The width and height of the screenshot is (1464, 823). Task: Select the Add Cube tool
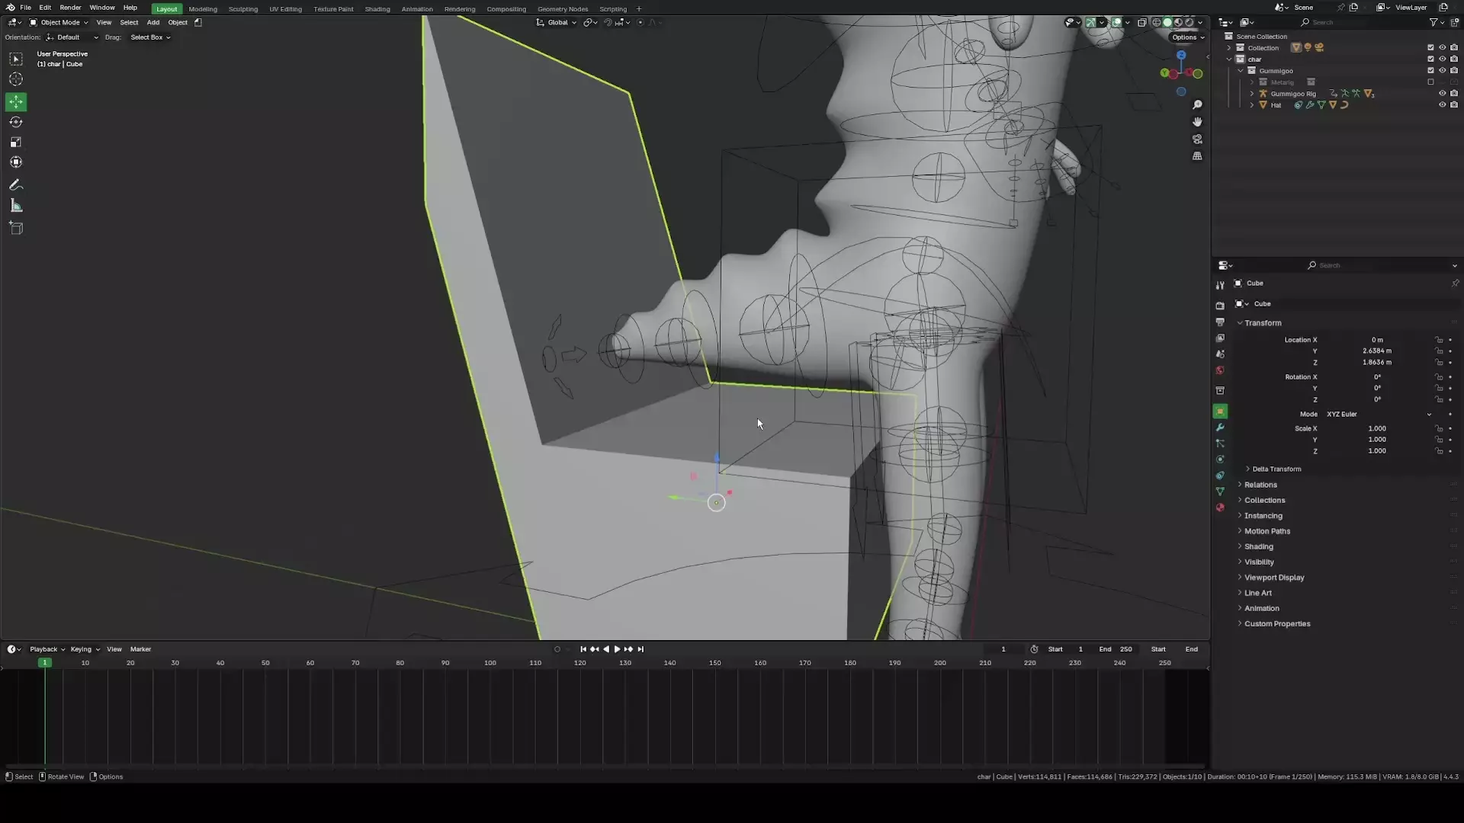coord(16,228)
